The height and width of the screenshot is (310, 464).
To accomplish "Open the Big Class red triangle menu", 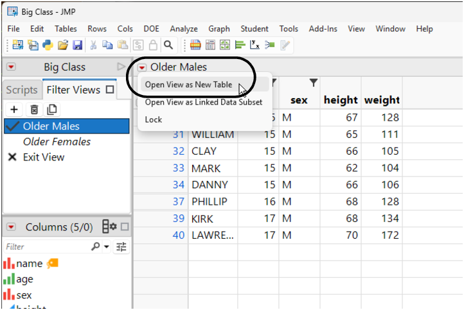I will click(11, 67).
